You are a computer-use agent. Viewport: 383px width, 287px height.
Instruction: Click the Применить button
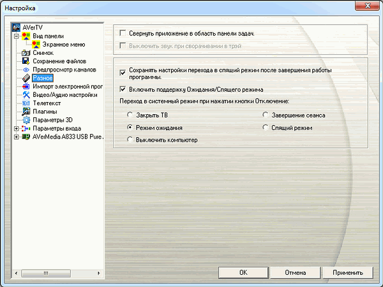348,272
